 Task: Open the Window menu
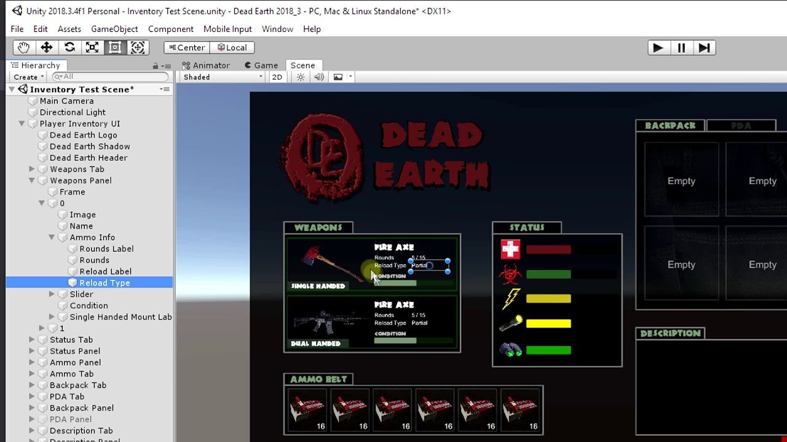pyautogui.click(x=277, y=29)
